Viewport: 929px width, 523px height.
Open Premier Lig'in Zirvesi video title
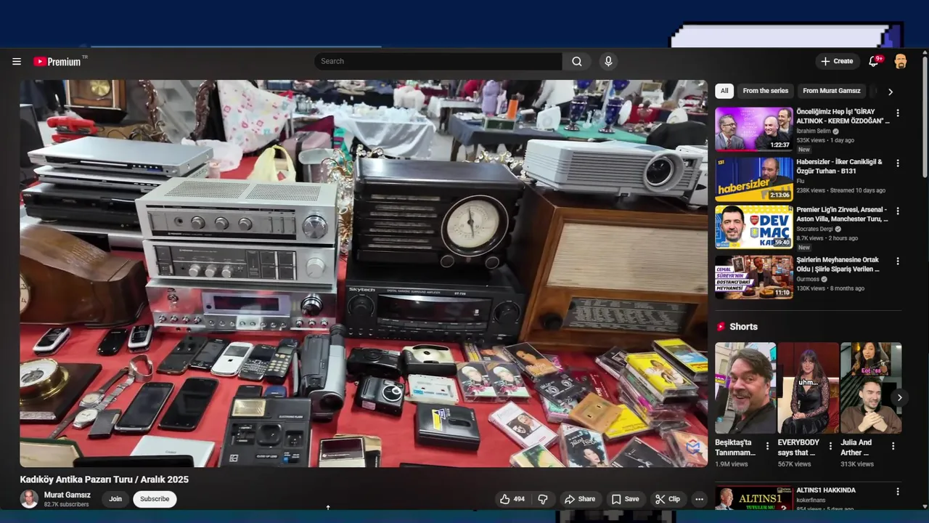842,214
